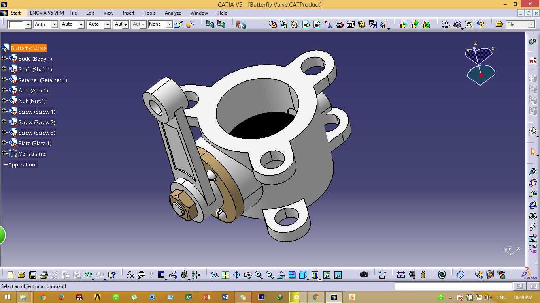Select Butterfly Valve root in tree
The height and width of the screenshot is (303, 540).
tap(28, 48)
